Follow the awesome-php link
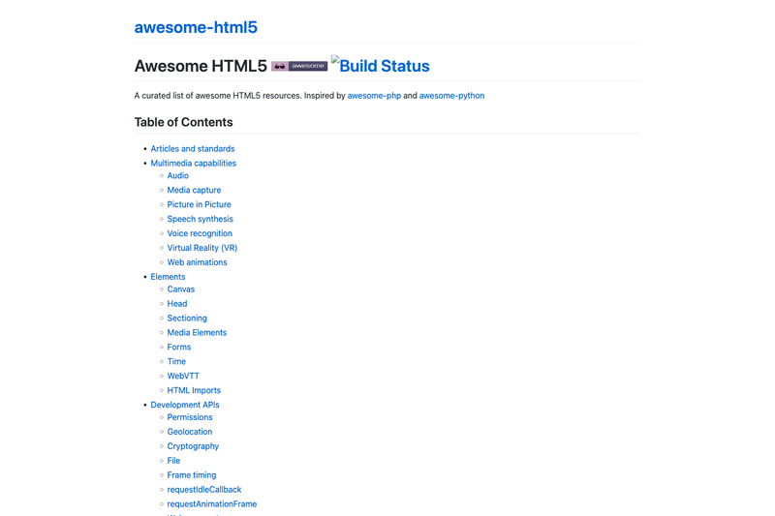This screenshot has width=775, height=516. click(x=374, y=96)
